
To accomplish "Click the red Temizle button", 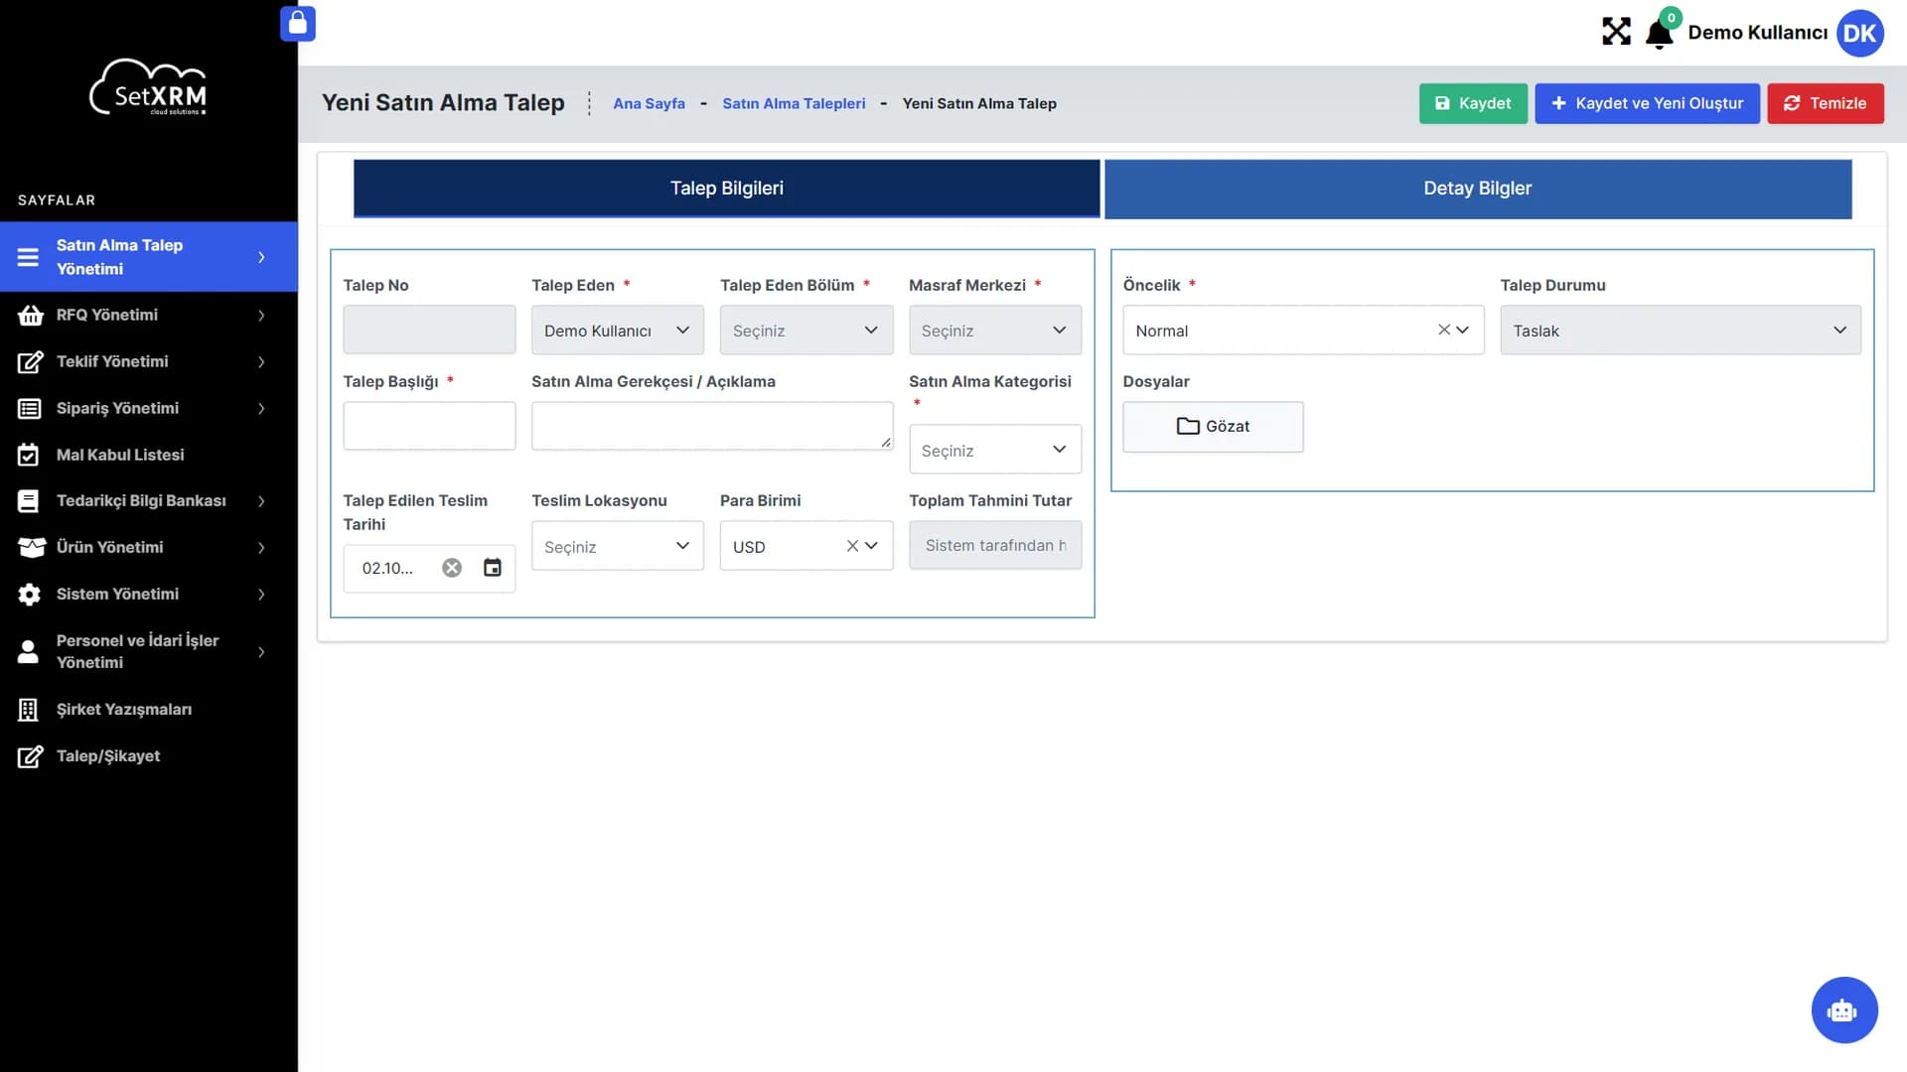I will point(1825,103).
